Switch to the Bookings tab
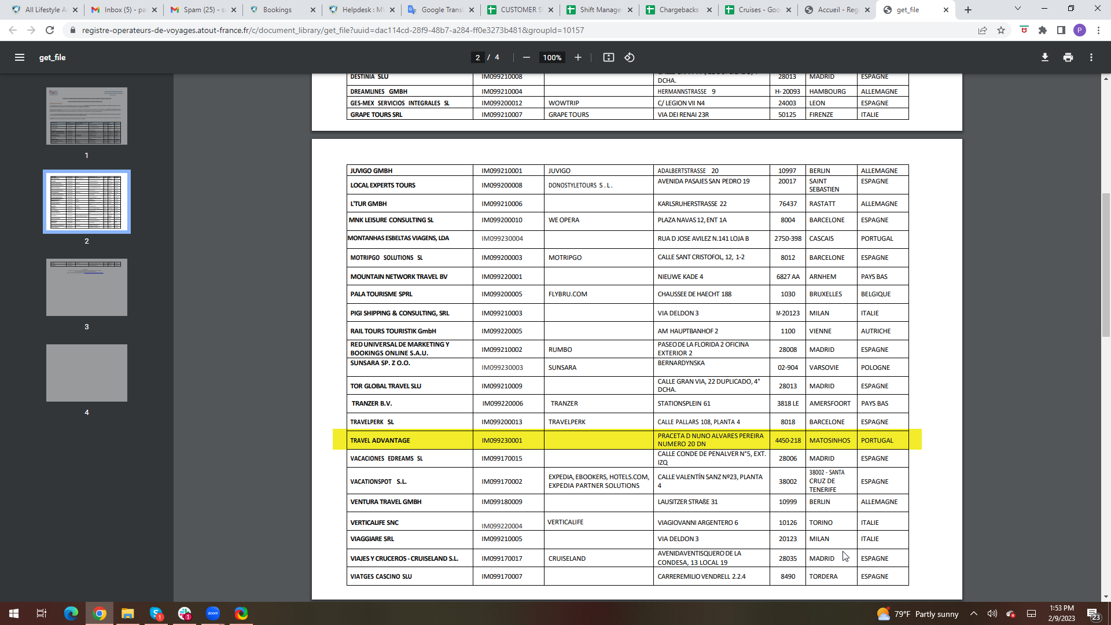This screenshot has width=1111, height=625. 277,10
